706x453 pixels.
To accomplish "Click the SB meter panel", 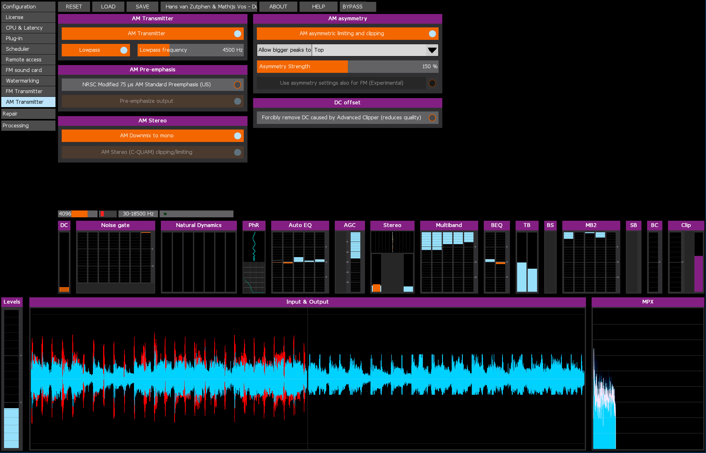I will [x=634, y=257].
